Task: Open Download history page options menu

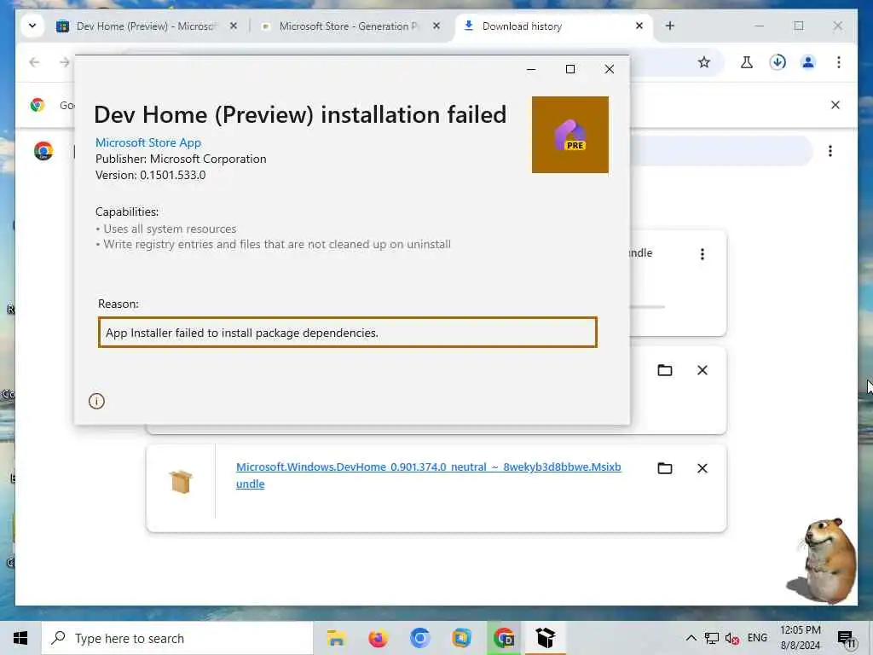Action: [x=830, y=151]
